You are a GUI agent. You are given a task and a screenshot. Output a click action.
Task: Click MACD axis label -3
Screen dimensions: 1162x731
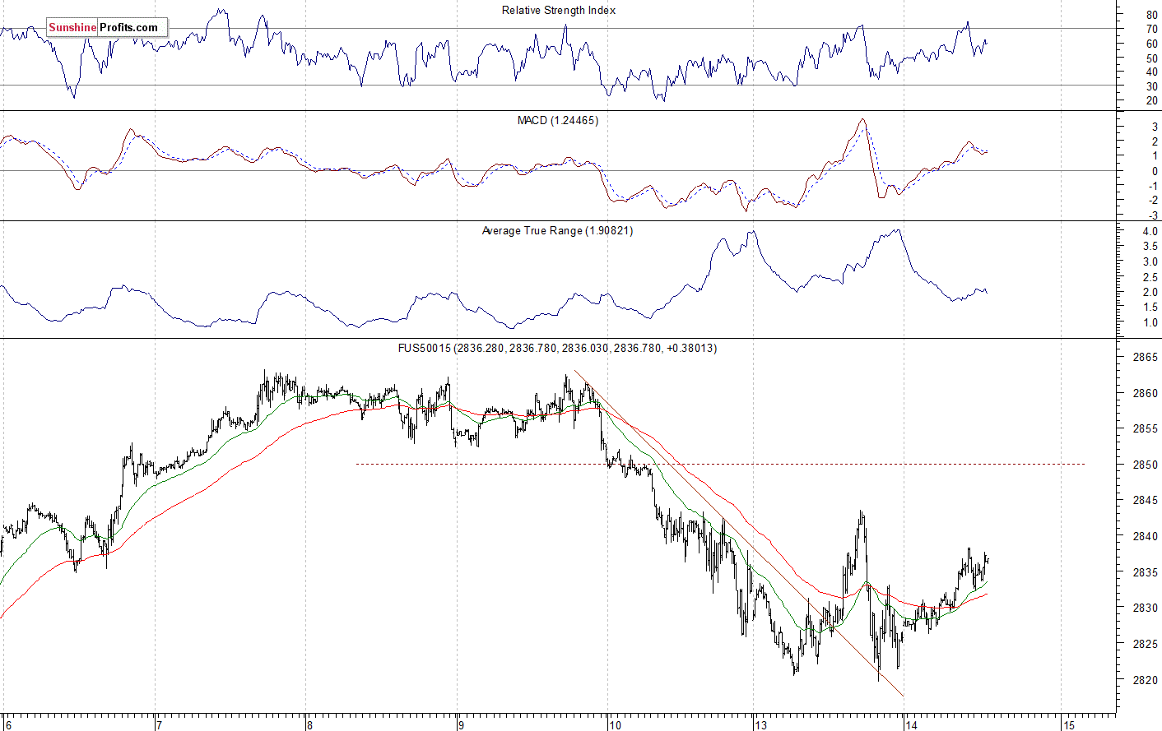[1154, 215]
